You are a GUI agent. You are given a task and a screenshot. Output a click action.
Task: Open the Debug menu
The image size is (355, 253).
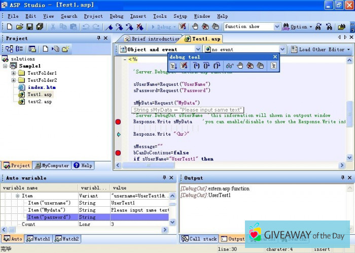pyautogui.click(x=116, y=16)
